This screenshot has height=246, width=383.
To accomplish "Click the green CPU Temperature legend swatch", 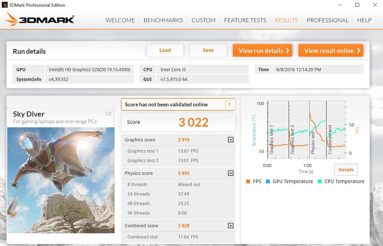I will 319,181.
